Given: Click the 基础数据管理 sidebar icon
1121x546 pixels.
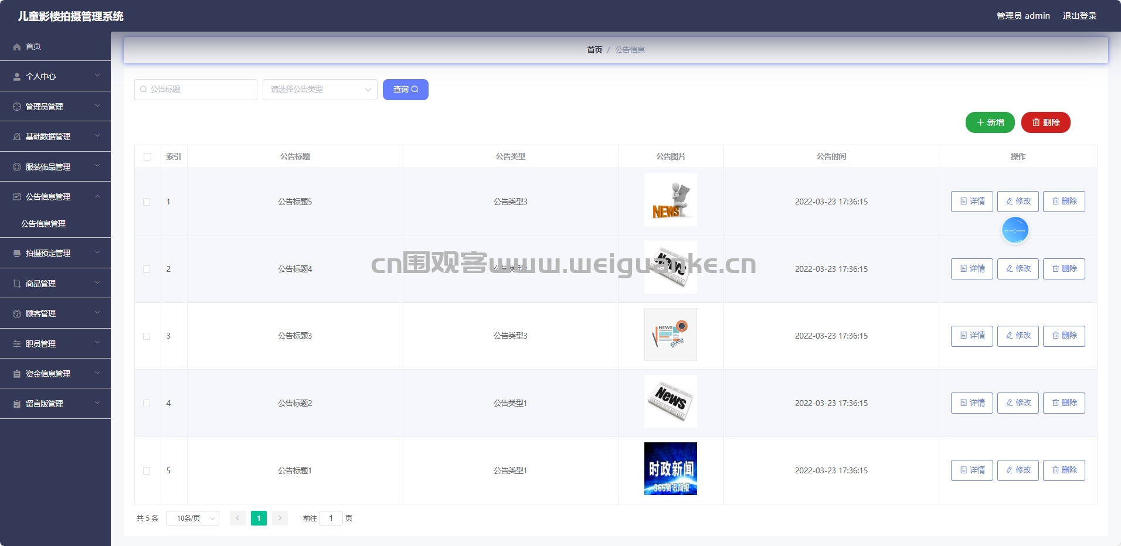Looking at the screenshot, I should [17, 137].
